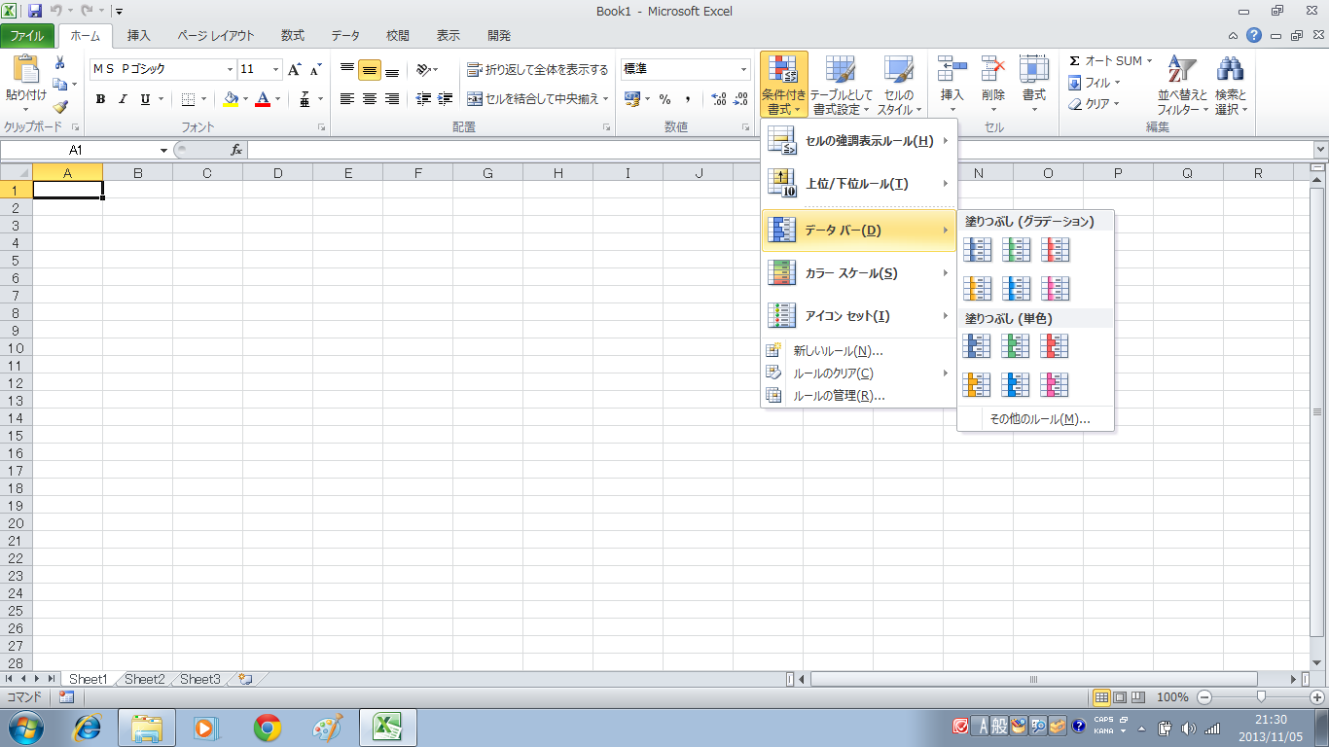The width and height of the screenshot is (1329, 747).
Task: Pick the orange solid fill data bar
Action: coord(977,385)
